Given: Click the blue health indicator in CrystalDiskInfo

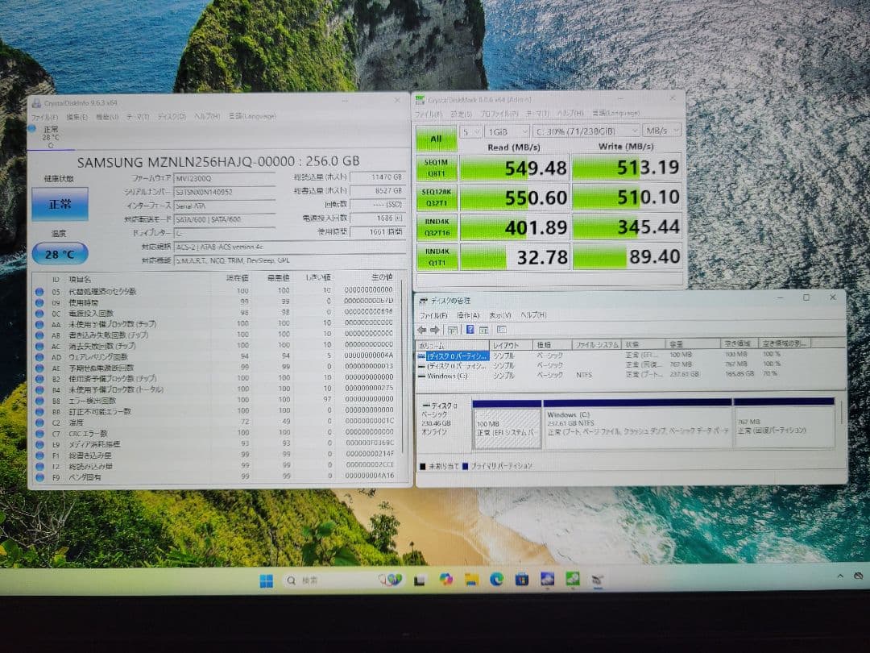Looking at the screenshot, I should click(59, 202).
